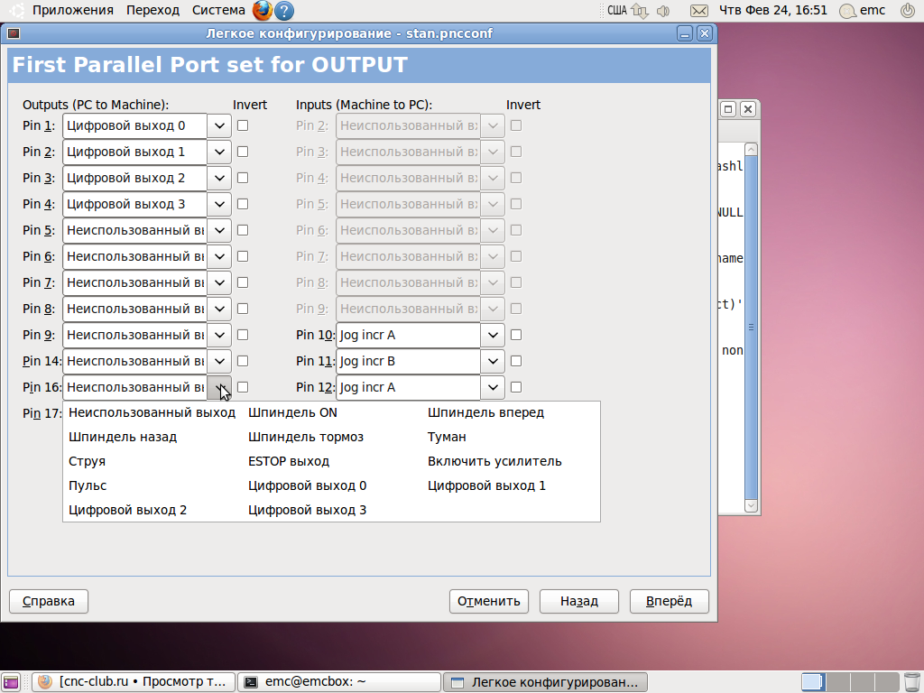Image resolution: width=924 pixels, height=693 pixels.
Task: Select Пульс option
Action: click(88, 485)
